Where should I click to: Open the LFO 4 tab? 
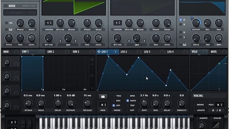(x=177, y=52)
